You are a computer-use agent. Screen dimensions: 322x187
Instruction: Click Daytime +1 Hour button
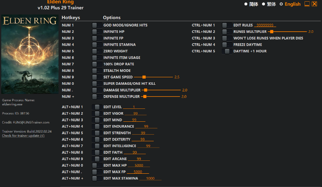pos(227,51)
